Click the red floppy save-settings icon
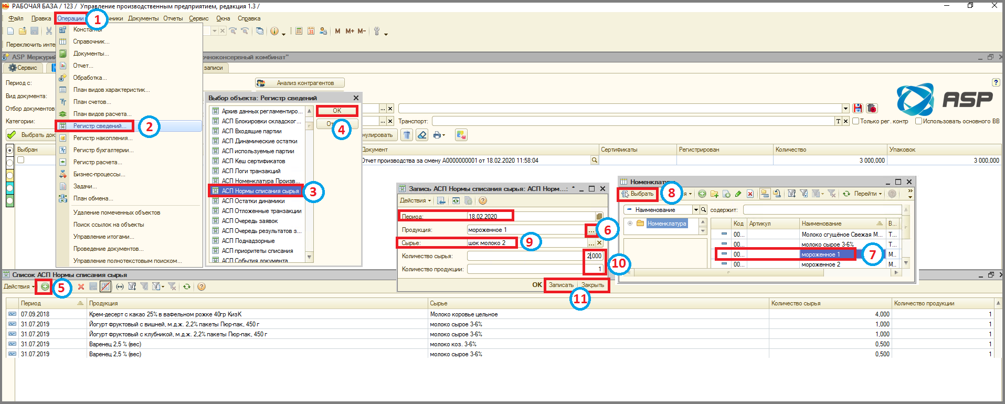1005x404 pixels. [x=858, y=108]
